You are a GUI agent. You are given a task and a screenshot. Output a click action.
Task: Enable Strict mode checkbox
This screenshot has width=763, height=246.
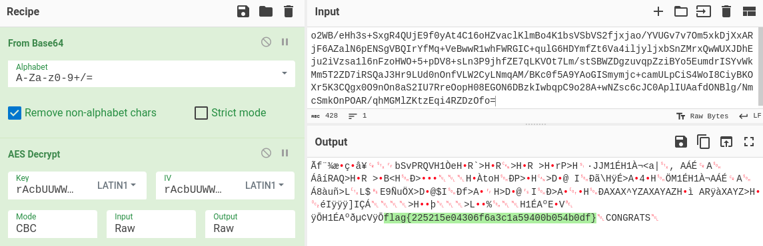[x=201, y=113]
